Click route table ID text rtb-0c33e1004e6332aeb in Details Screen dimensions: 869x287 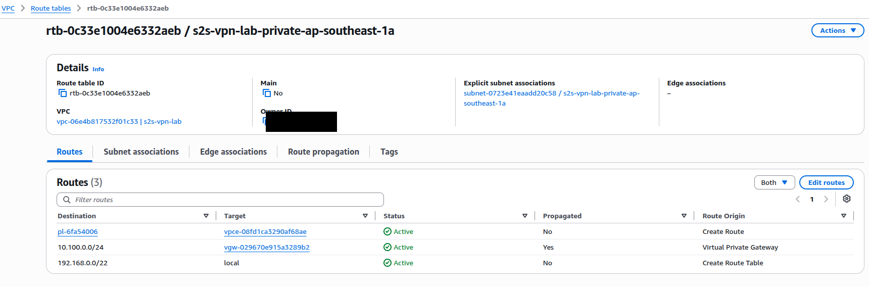(x=110, y=93)
